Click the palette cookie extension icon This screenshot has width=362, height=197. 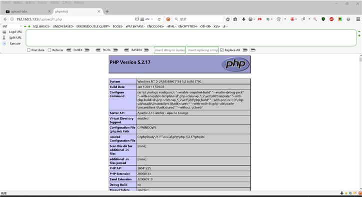[x=279, y=19]
